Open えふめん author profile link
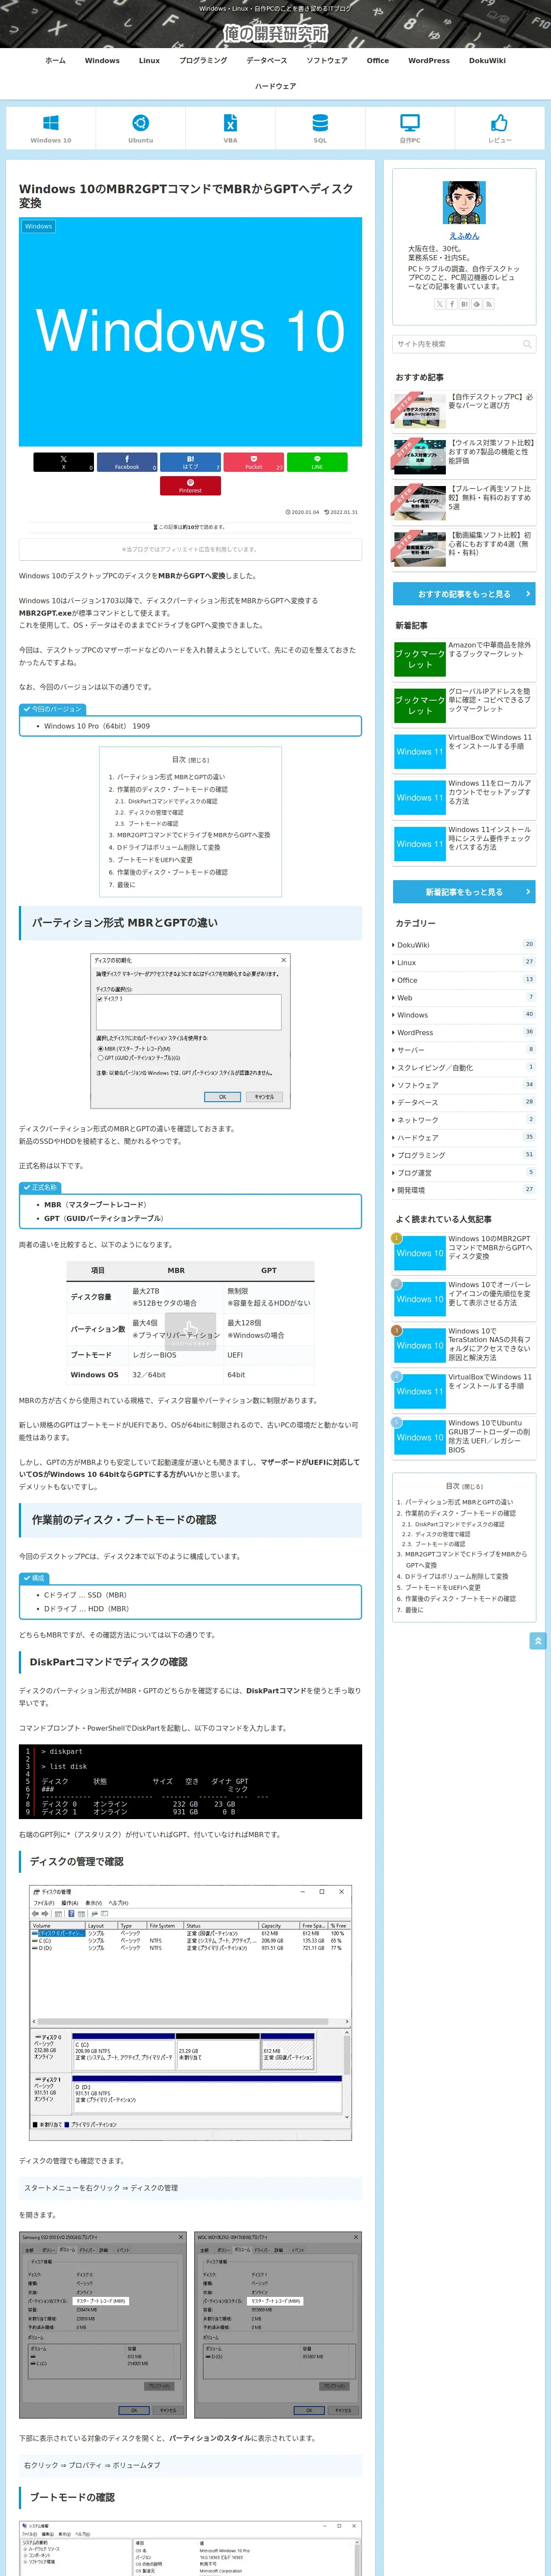 tap(464, 236)
